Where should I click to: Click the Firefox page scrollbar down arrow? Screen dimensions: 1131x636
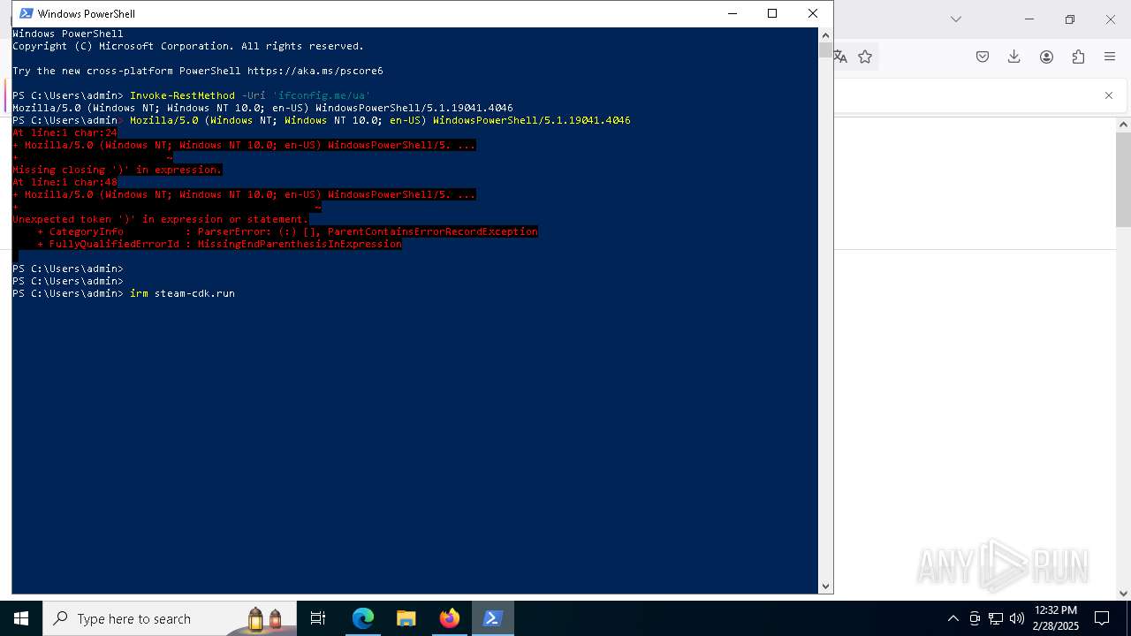click(1123, 594)
